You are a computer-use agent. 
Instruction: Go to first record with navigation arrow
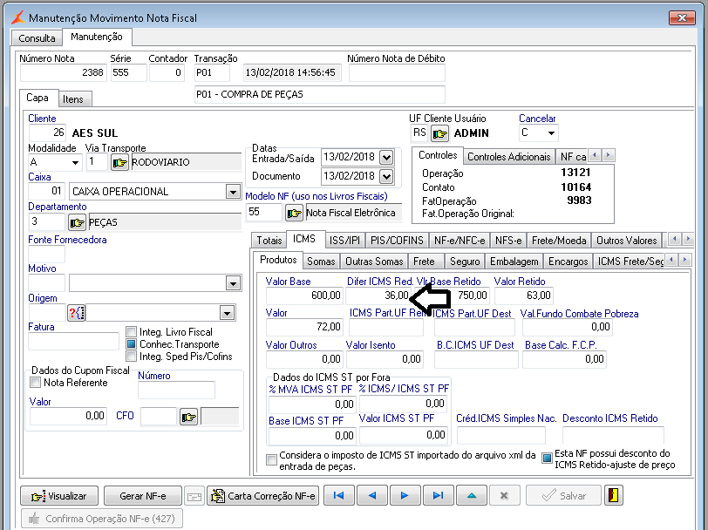click(338, 496)
